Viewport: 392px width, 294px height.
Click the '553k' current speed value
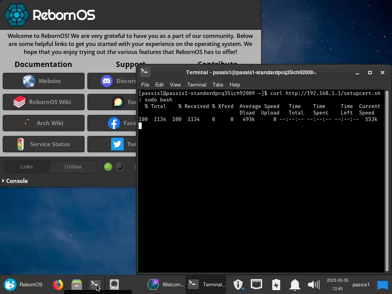[371, 119]
